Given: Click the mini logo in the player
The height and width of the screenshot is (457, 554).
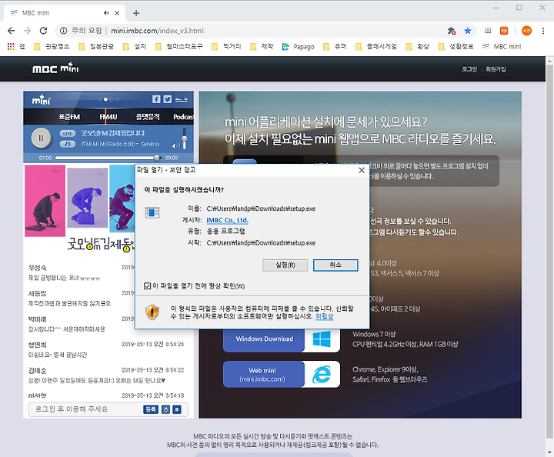Looking at the screenshot, I should coord(42,100).
